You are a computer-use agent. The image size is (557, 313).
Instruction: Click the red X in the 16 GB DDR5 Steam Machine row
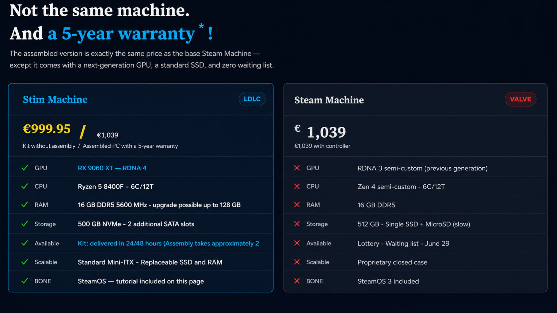point(297,205)
